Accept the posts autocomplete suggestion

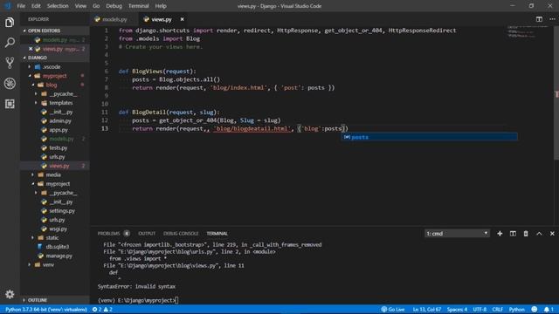click(429, 137)
